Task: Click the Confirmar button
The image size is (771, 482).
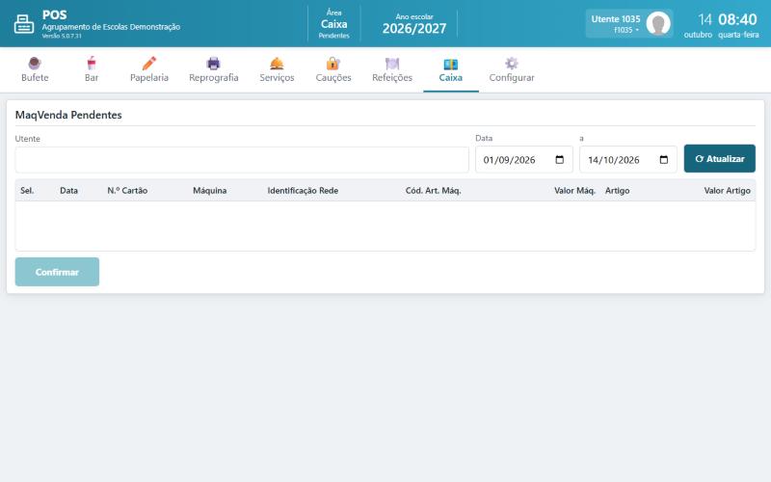Action: pos(57,272)
